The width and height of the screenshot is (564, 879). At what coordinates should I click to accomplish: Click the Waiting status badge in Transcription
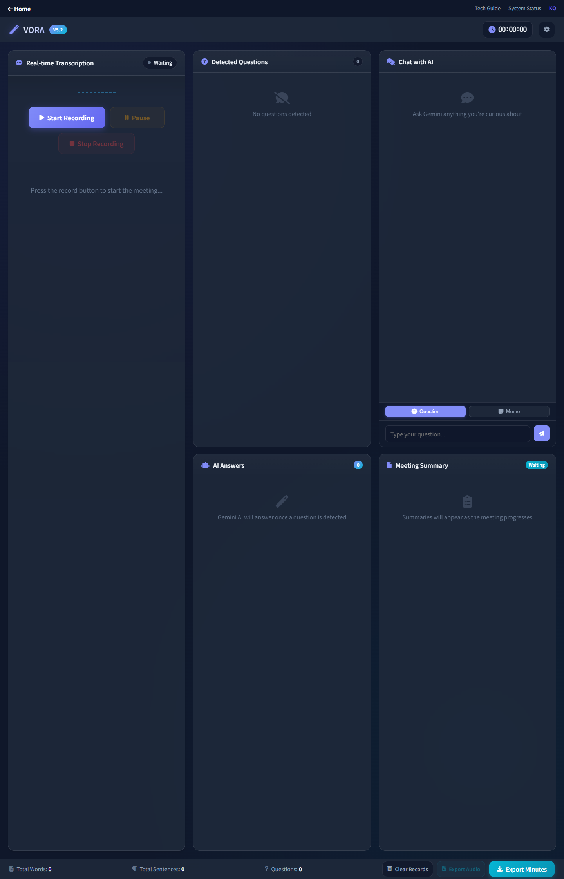160,63
